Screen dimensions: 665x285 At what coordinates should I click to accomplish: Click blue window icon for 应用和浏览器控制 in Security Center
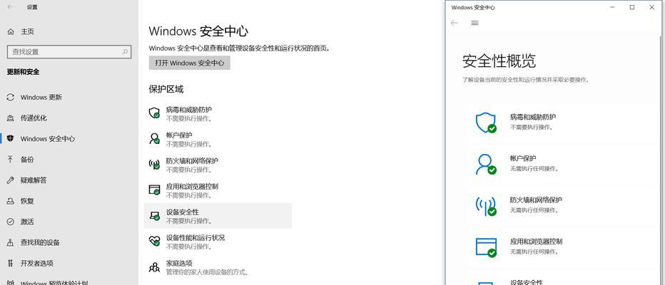click(x=486, y=247)
